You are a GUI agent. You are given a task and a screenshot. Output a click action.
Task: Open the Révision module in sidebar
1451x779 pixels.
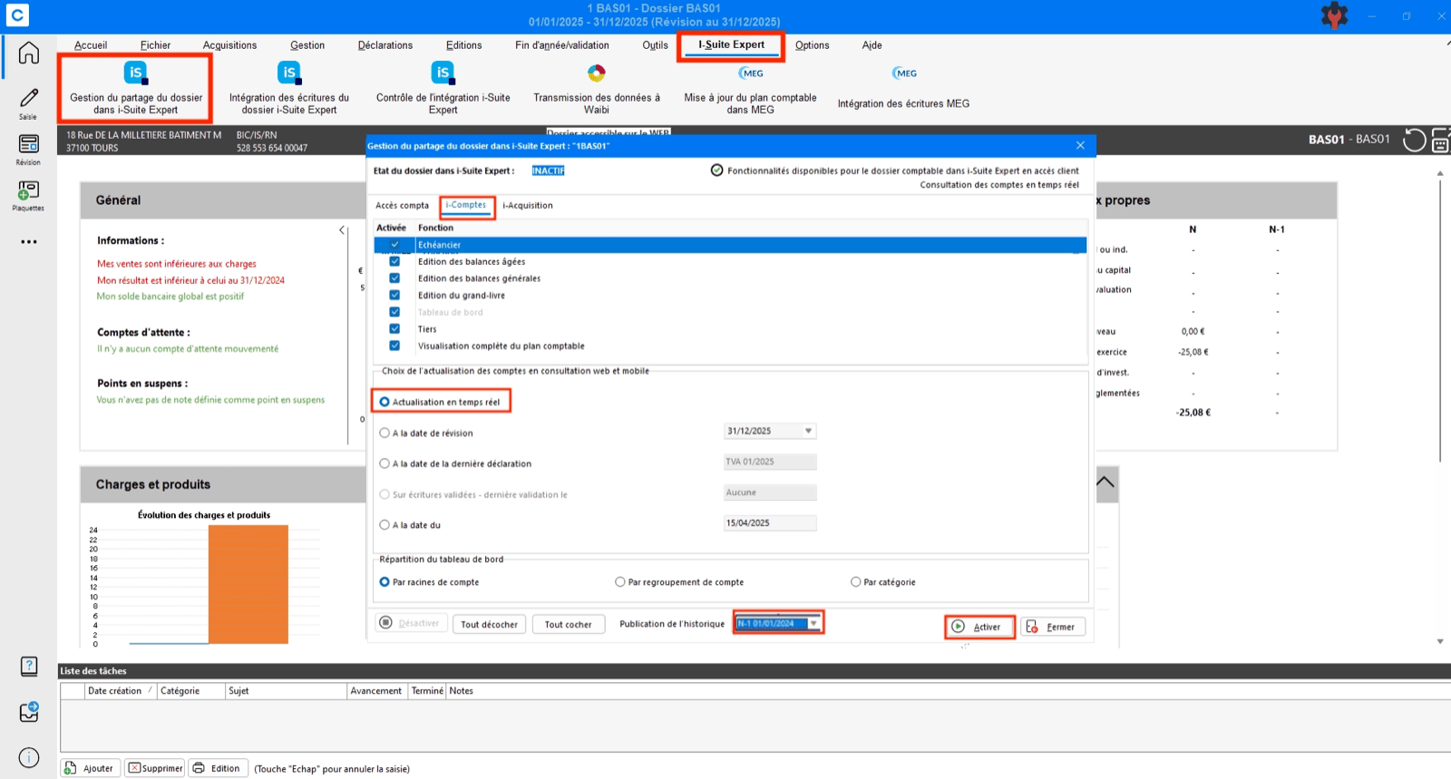pyautogui.click(x=29, y=149)
